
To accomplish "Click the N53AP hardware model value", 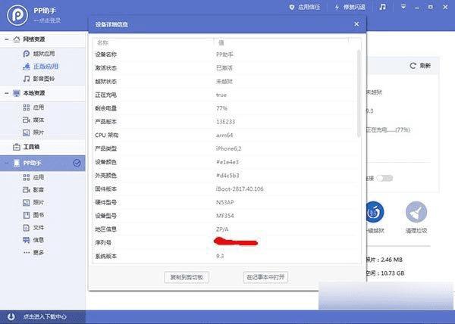I will [x=225, y=202].
